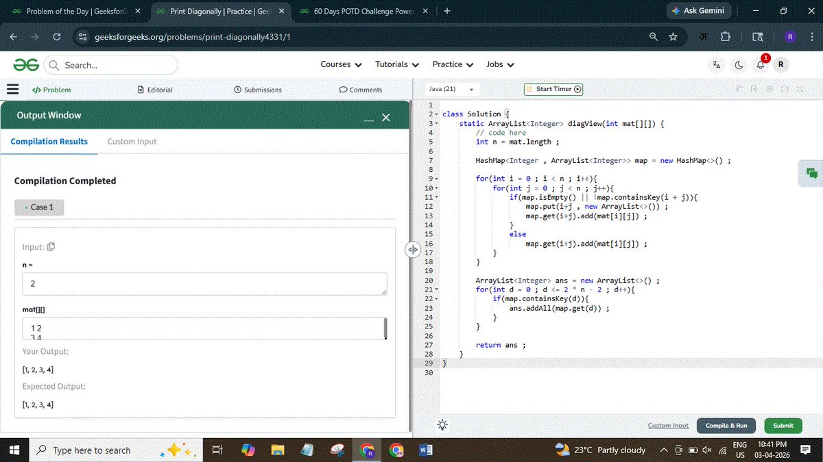The height and width of the screenshot is (462, 823).
Task: Open the language translate icon in header
Action: coord(717,65)
